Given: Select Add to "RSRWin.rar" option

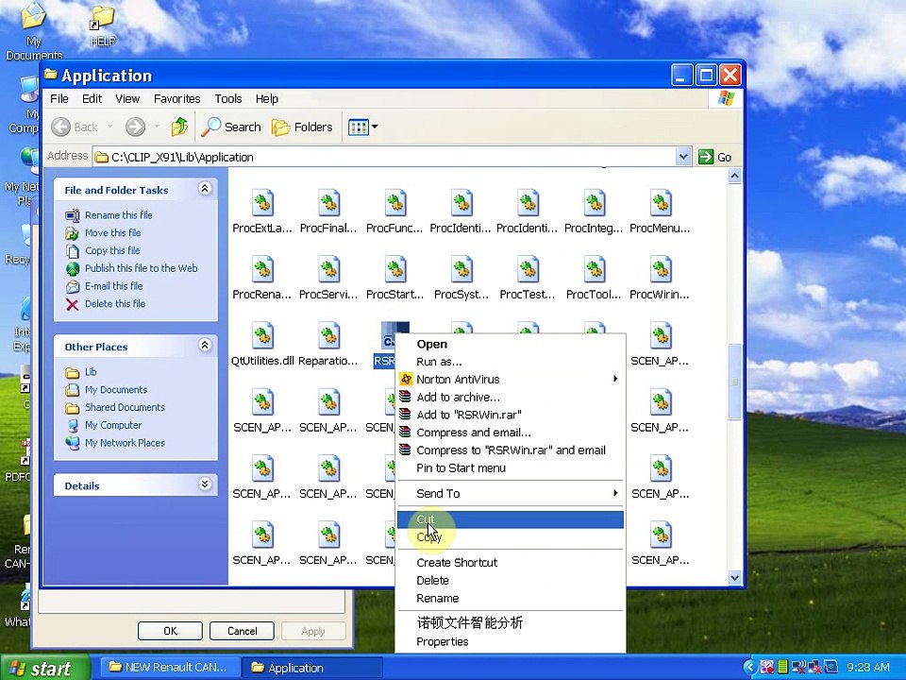Looking at the screenshot, I should coord(511,415).
